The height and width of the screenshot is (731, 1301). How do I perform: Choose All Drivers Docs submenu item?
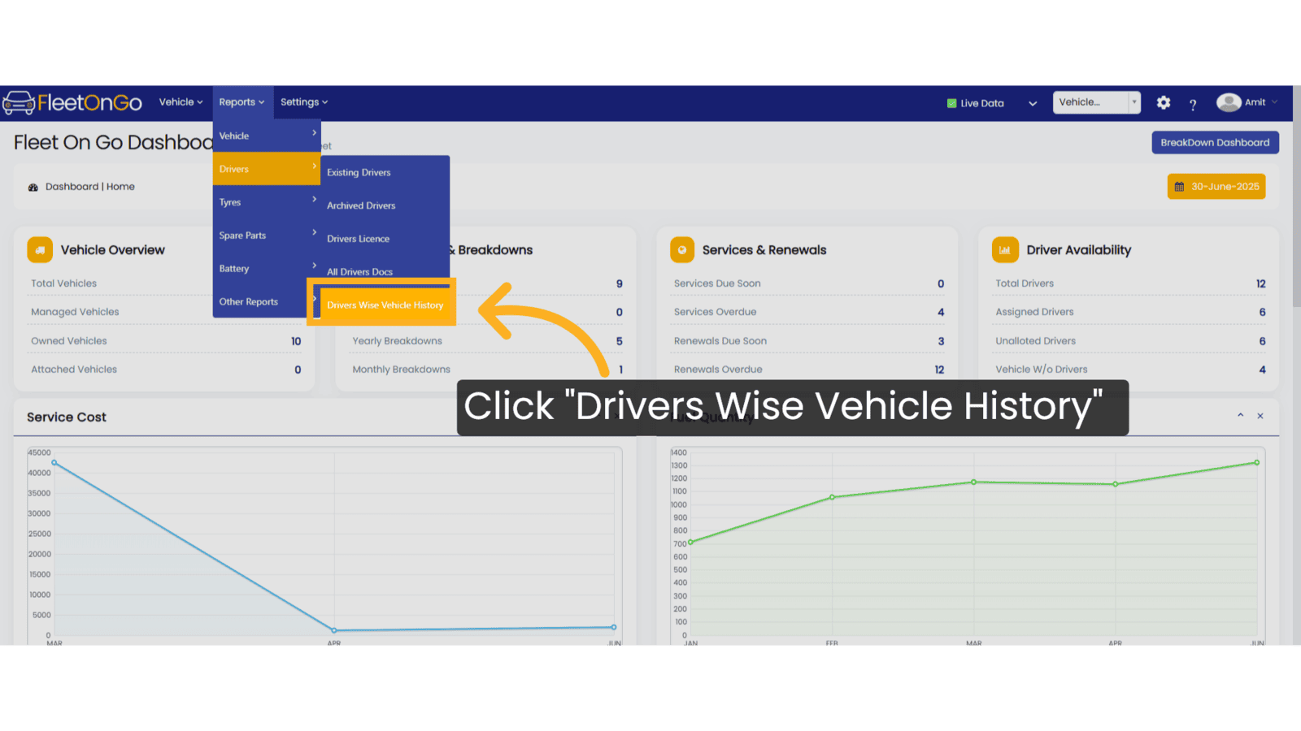coord(385,271)
